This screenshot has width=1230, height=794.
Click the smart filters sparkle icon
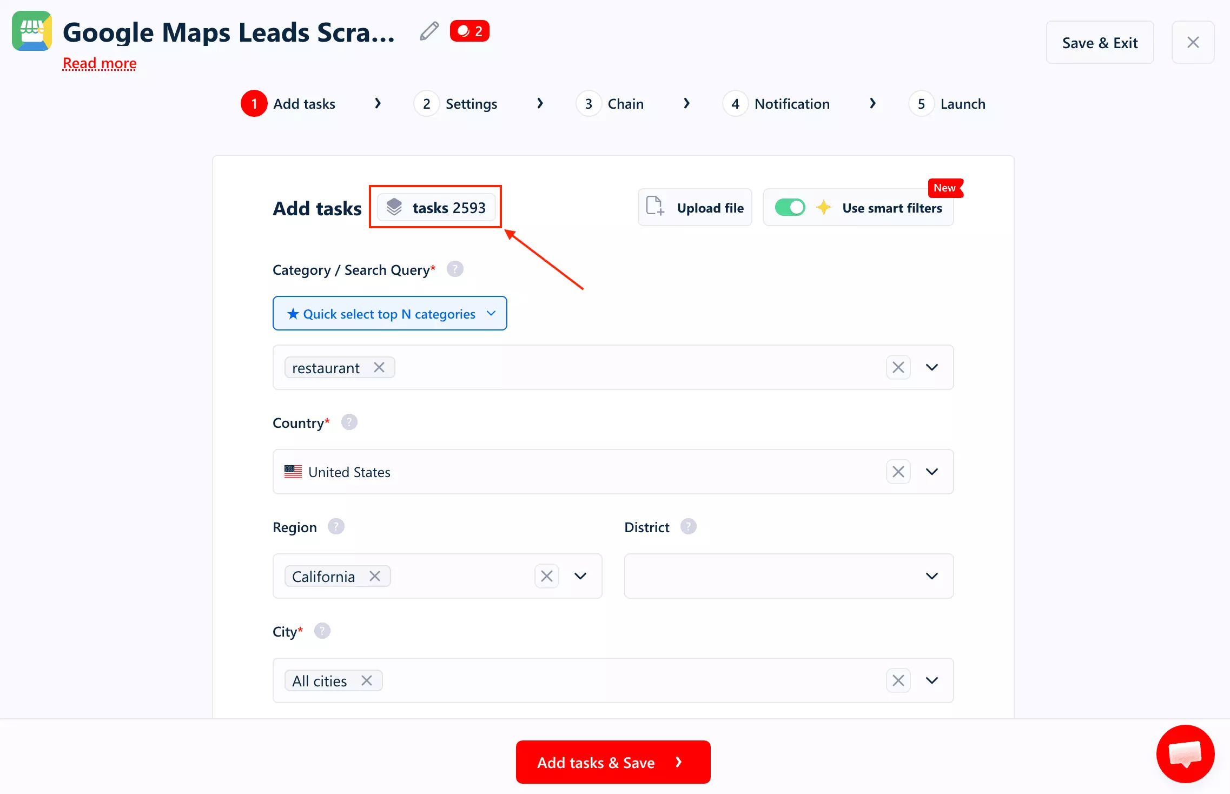click(824, 208)
